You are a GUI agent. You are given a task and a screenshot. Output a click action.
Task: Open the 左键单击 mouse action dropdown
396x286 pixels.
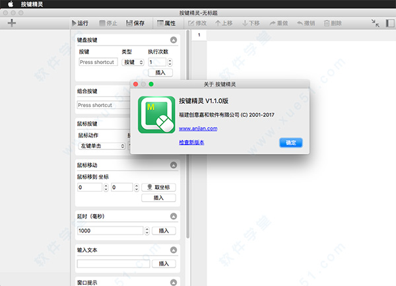[102, 146]
